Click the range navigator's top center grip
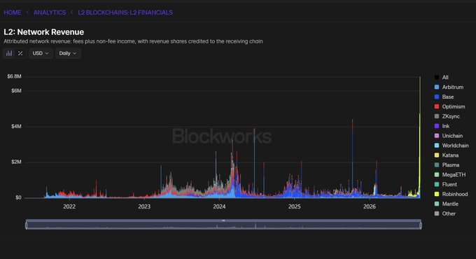The height and width of the screenshot is (259, 476). (x=223, y=220)
